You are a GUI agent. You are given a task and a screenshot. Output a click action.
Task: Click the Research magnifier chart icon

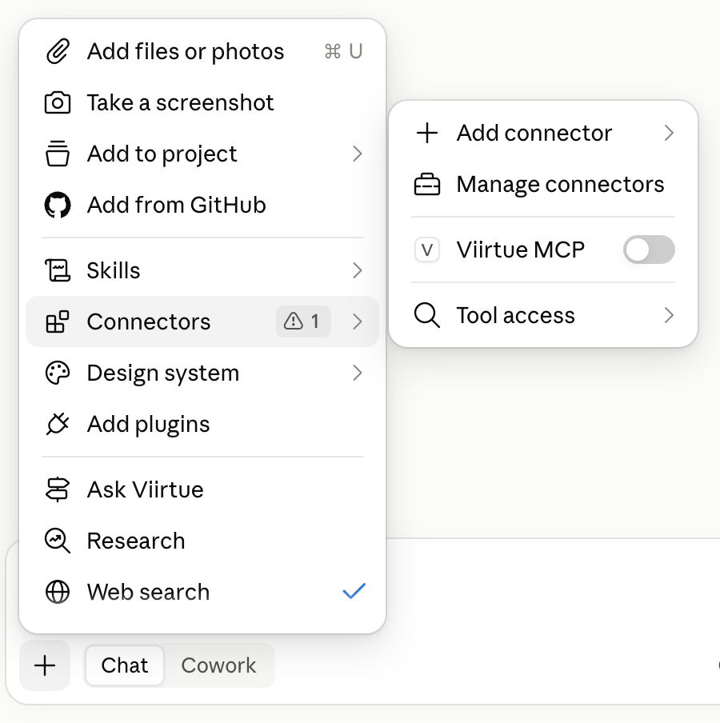(x=58, y=541)
